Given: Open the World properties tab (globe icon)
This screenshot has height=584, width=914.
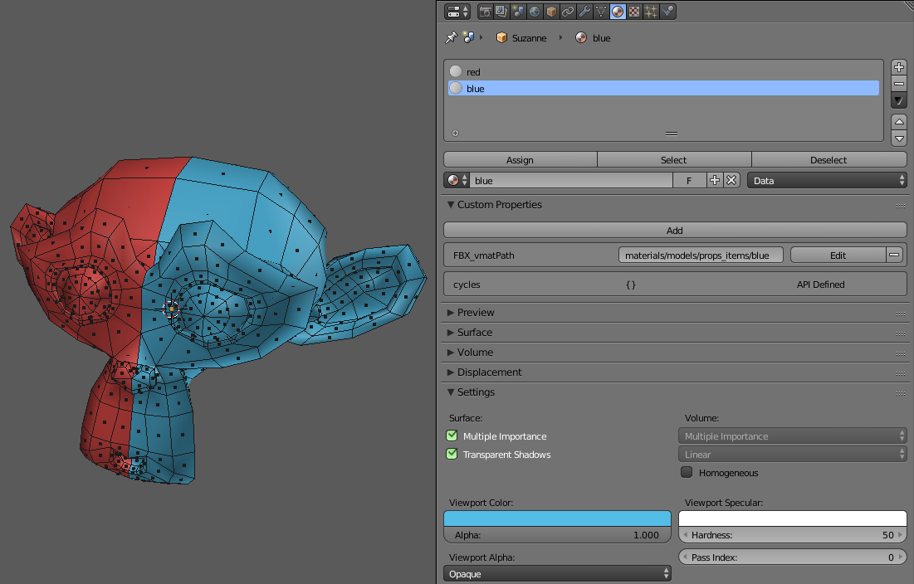Looking at the screenshot, I should pyautogui.click(x=535, y=11).
